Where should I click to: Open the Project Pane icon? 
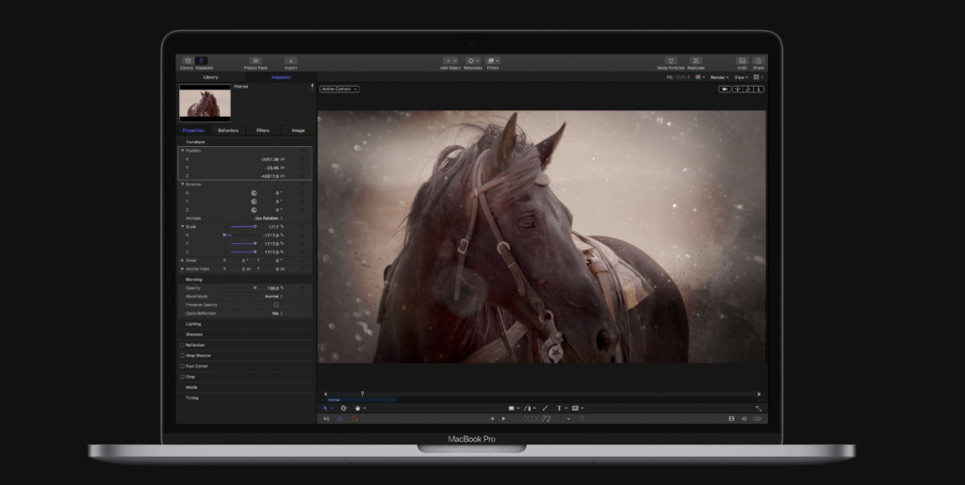coord(254,61)
